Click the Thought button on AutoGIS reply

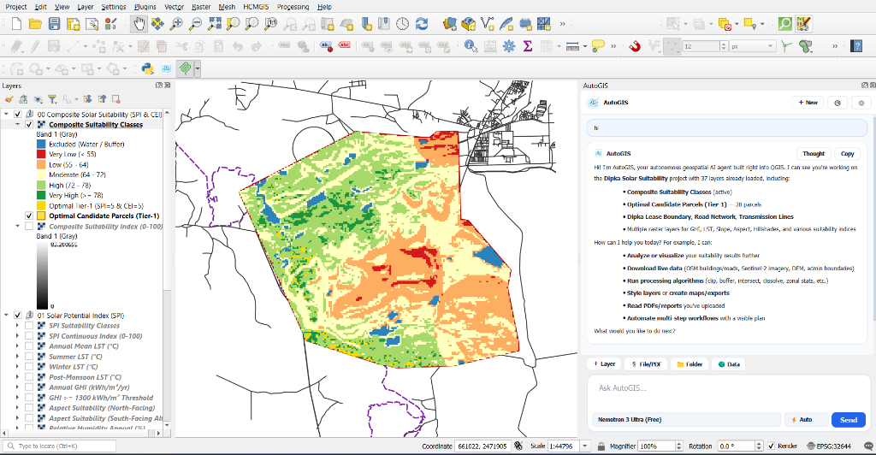click(814, 154)
